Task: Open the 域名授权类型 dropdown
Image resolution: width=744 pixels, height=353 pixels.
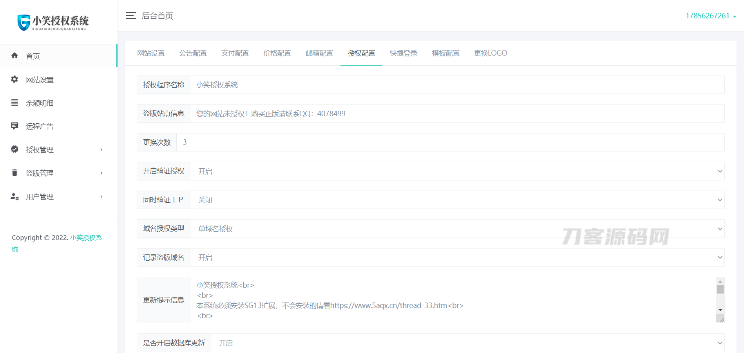Action: click(x=457, y=229)
